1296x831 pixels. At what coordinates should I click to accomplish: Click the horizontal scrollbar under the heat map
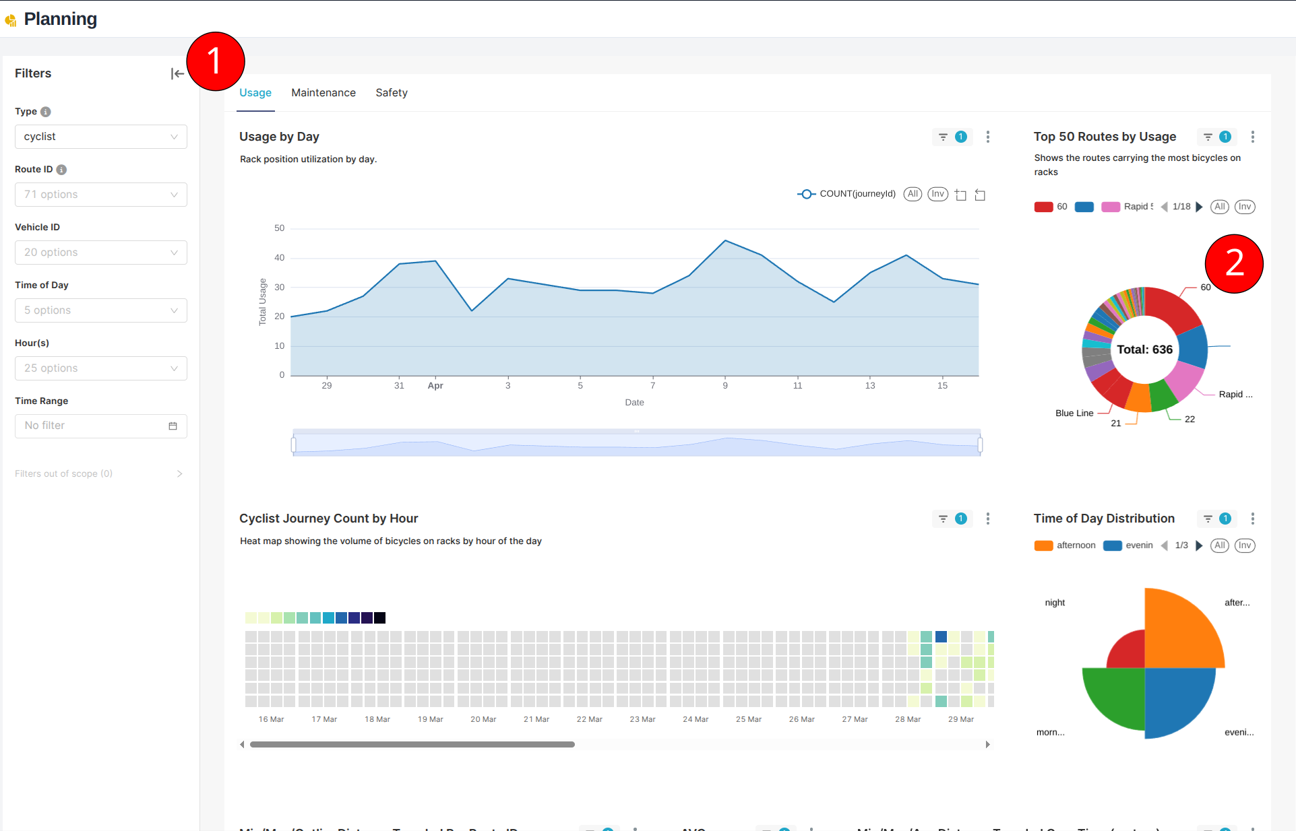tap(411, 744)
